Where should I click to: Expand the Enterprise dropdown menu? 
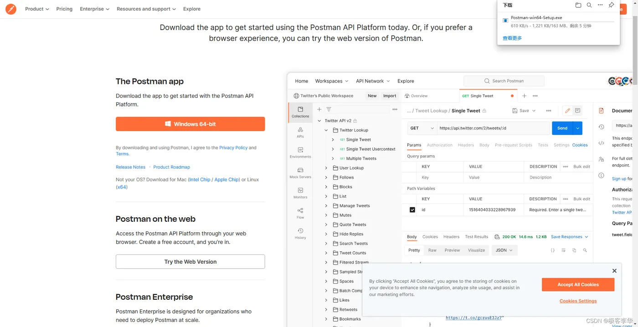pos(94,9)
